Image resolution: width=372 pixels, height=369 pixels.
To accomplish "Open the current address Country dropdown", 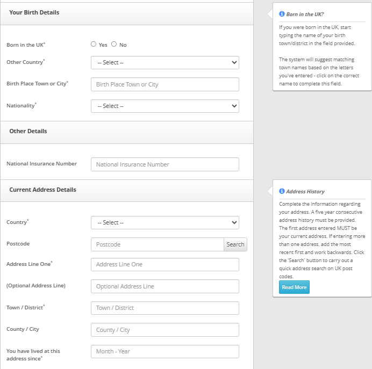I will (x=164, y=222).
